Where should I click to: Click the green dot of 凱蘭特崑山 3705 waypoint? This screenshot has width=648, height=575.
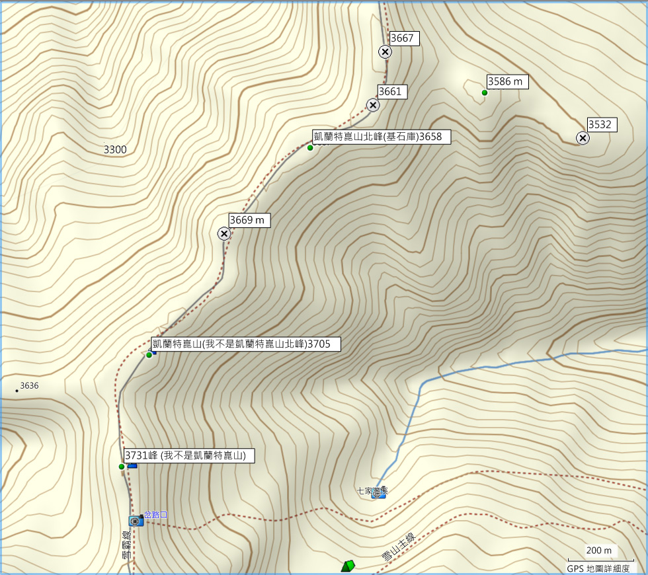tap(149, 355)
